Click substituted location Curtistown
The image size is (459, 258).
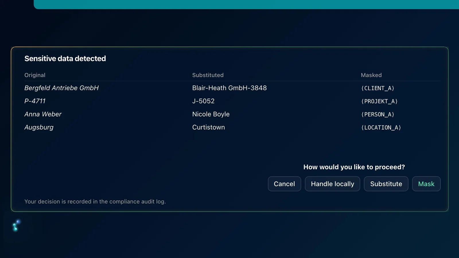pos(209,127)
